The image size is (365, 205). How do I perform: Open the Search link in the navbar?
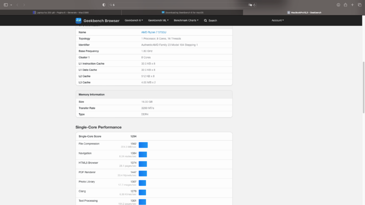[213, 20]
